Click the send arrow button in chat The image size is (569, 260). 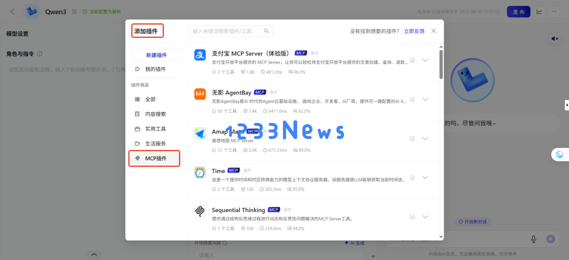[x=551, y=239]
